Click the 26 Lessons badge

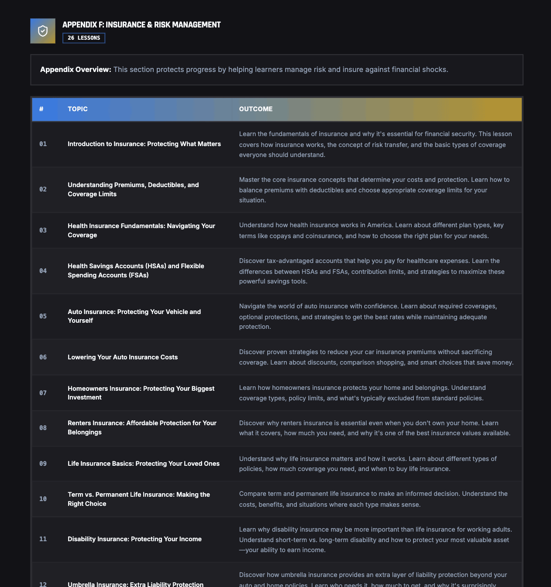click(84, 38)
